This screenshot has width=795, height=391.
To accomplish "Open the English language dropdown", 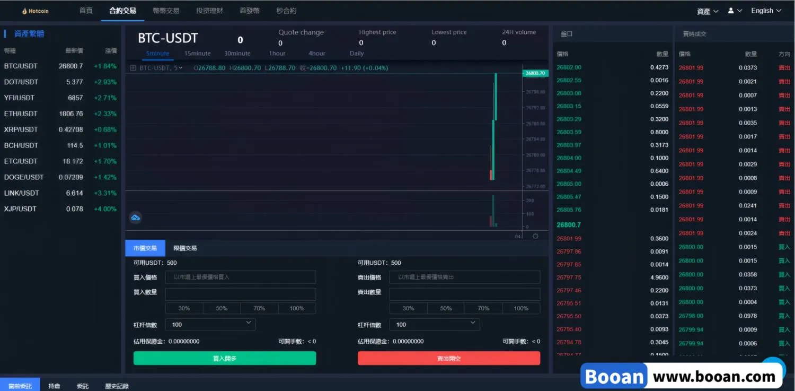I will point(766,11).
